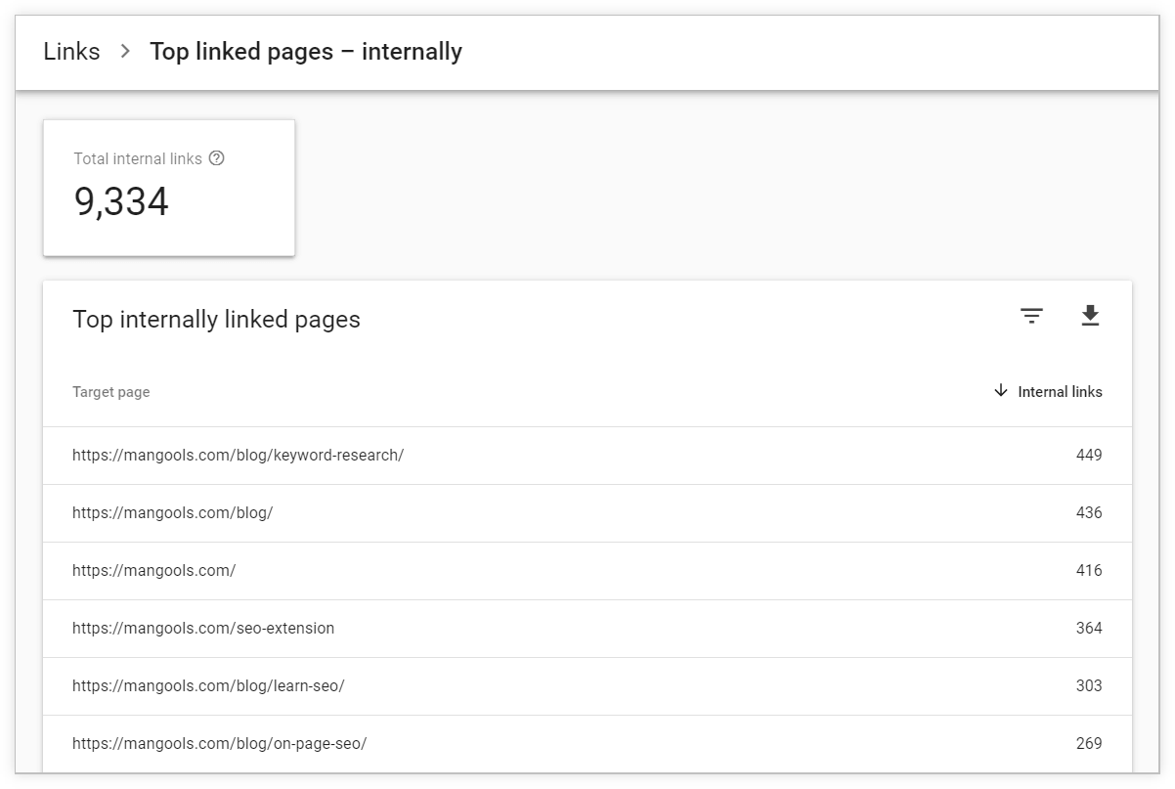Open the learn-seo blog row
Screen dimensions: 1175x789
click(x=587, y=686)
